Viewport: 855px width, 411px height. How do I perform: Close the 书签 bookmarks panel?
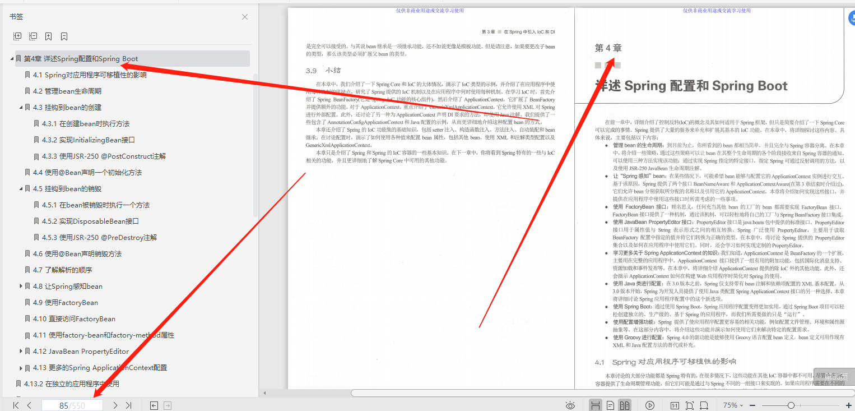point(245,17)
